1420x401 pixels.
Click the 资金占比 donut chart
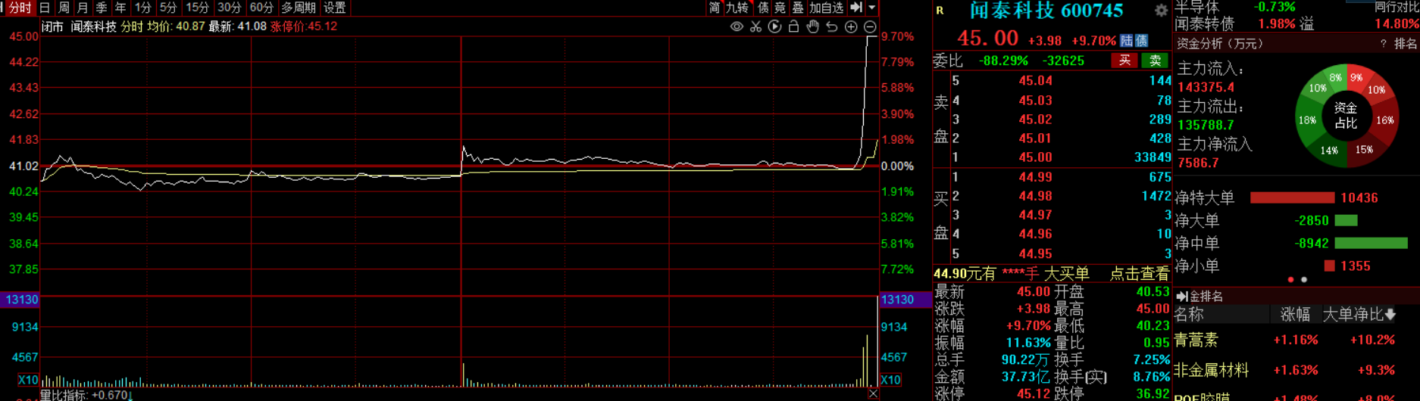click(1346, 116)
